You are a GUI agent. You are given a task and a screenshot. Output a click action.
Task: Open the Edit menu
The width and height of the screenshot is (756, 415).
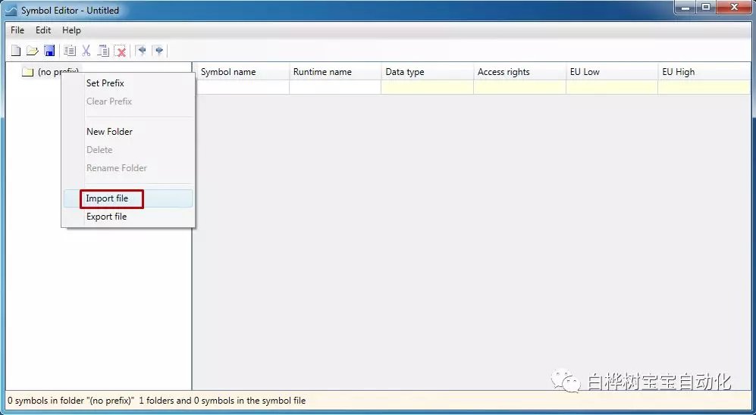pos(43,30)
